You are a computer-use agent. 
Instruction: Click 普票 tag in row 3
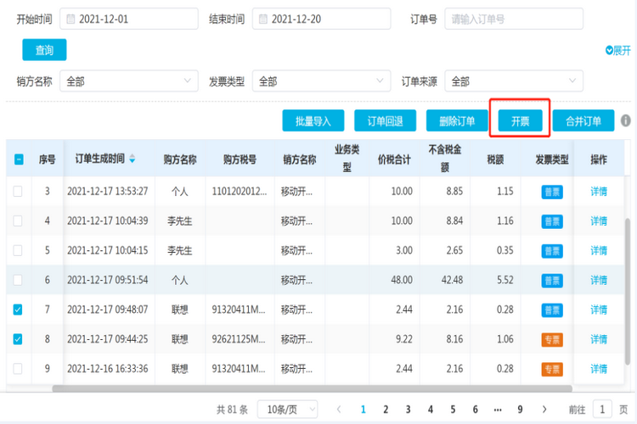(552, 192)
